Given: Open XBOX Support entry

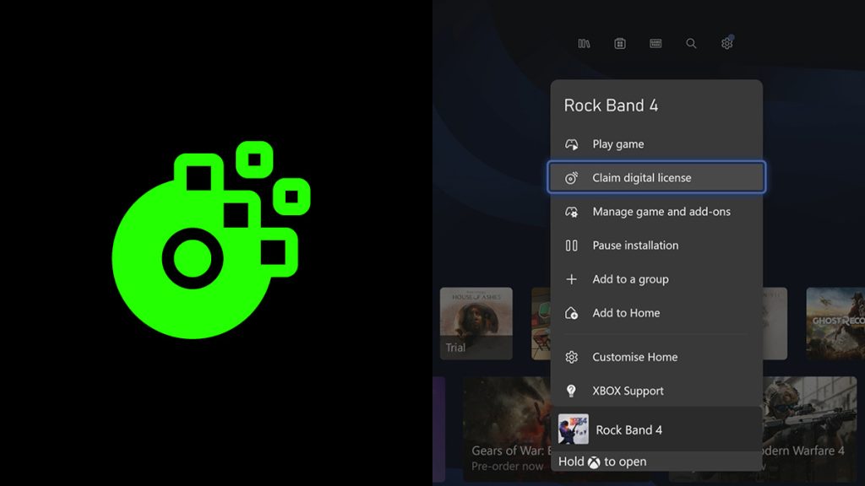Looking at the screenshot, I should [656, 391].
